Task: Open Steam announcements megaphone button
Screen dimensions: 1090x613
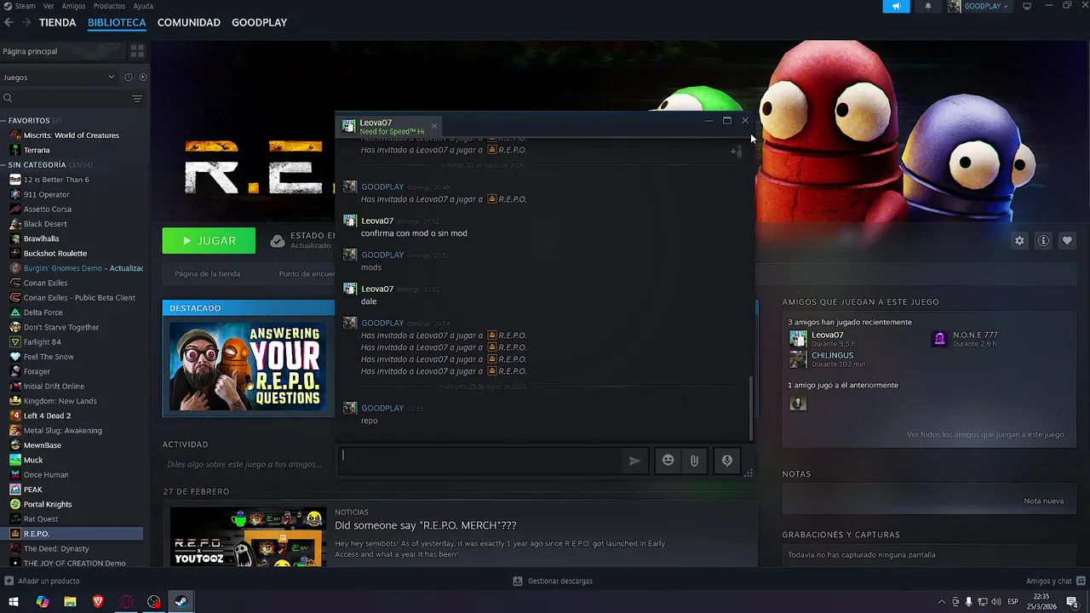Action: 896,6
